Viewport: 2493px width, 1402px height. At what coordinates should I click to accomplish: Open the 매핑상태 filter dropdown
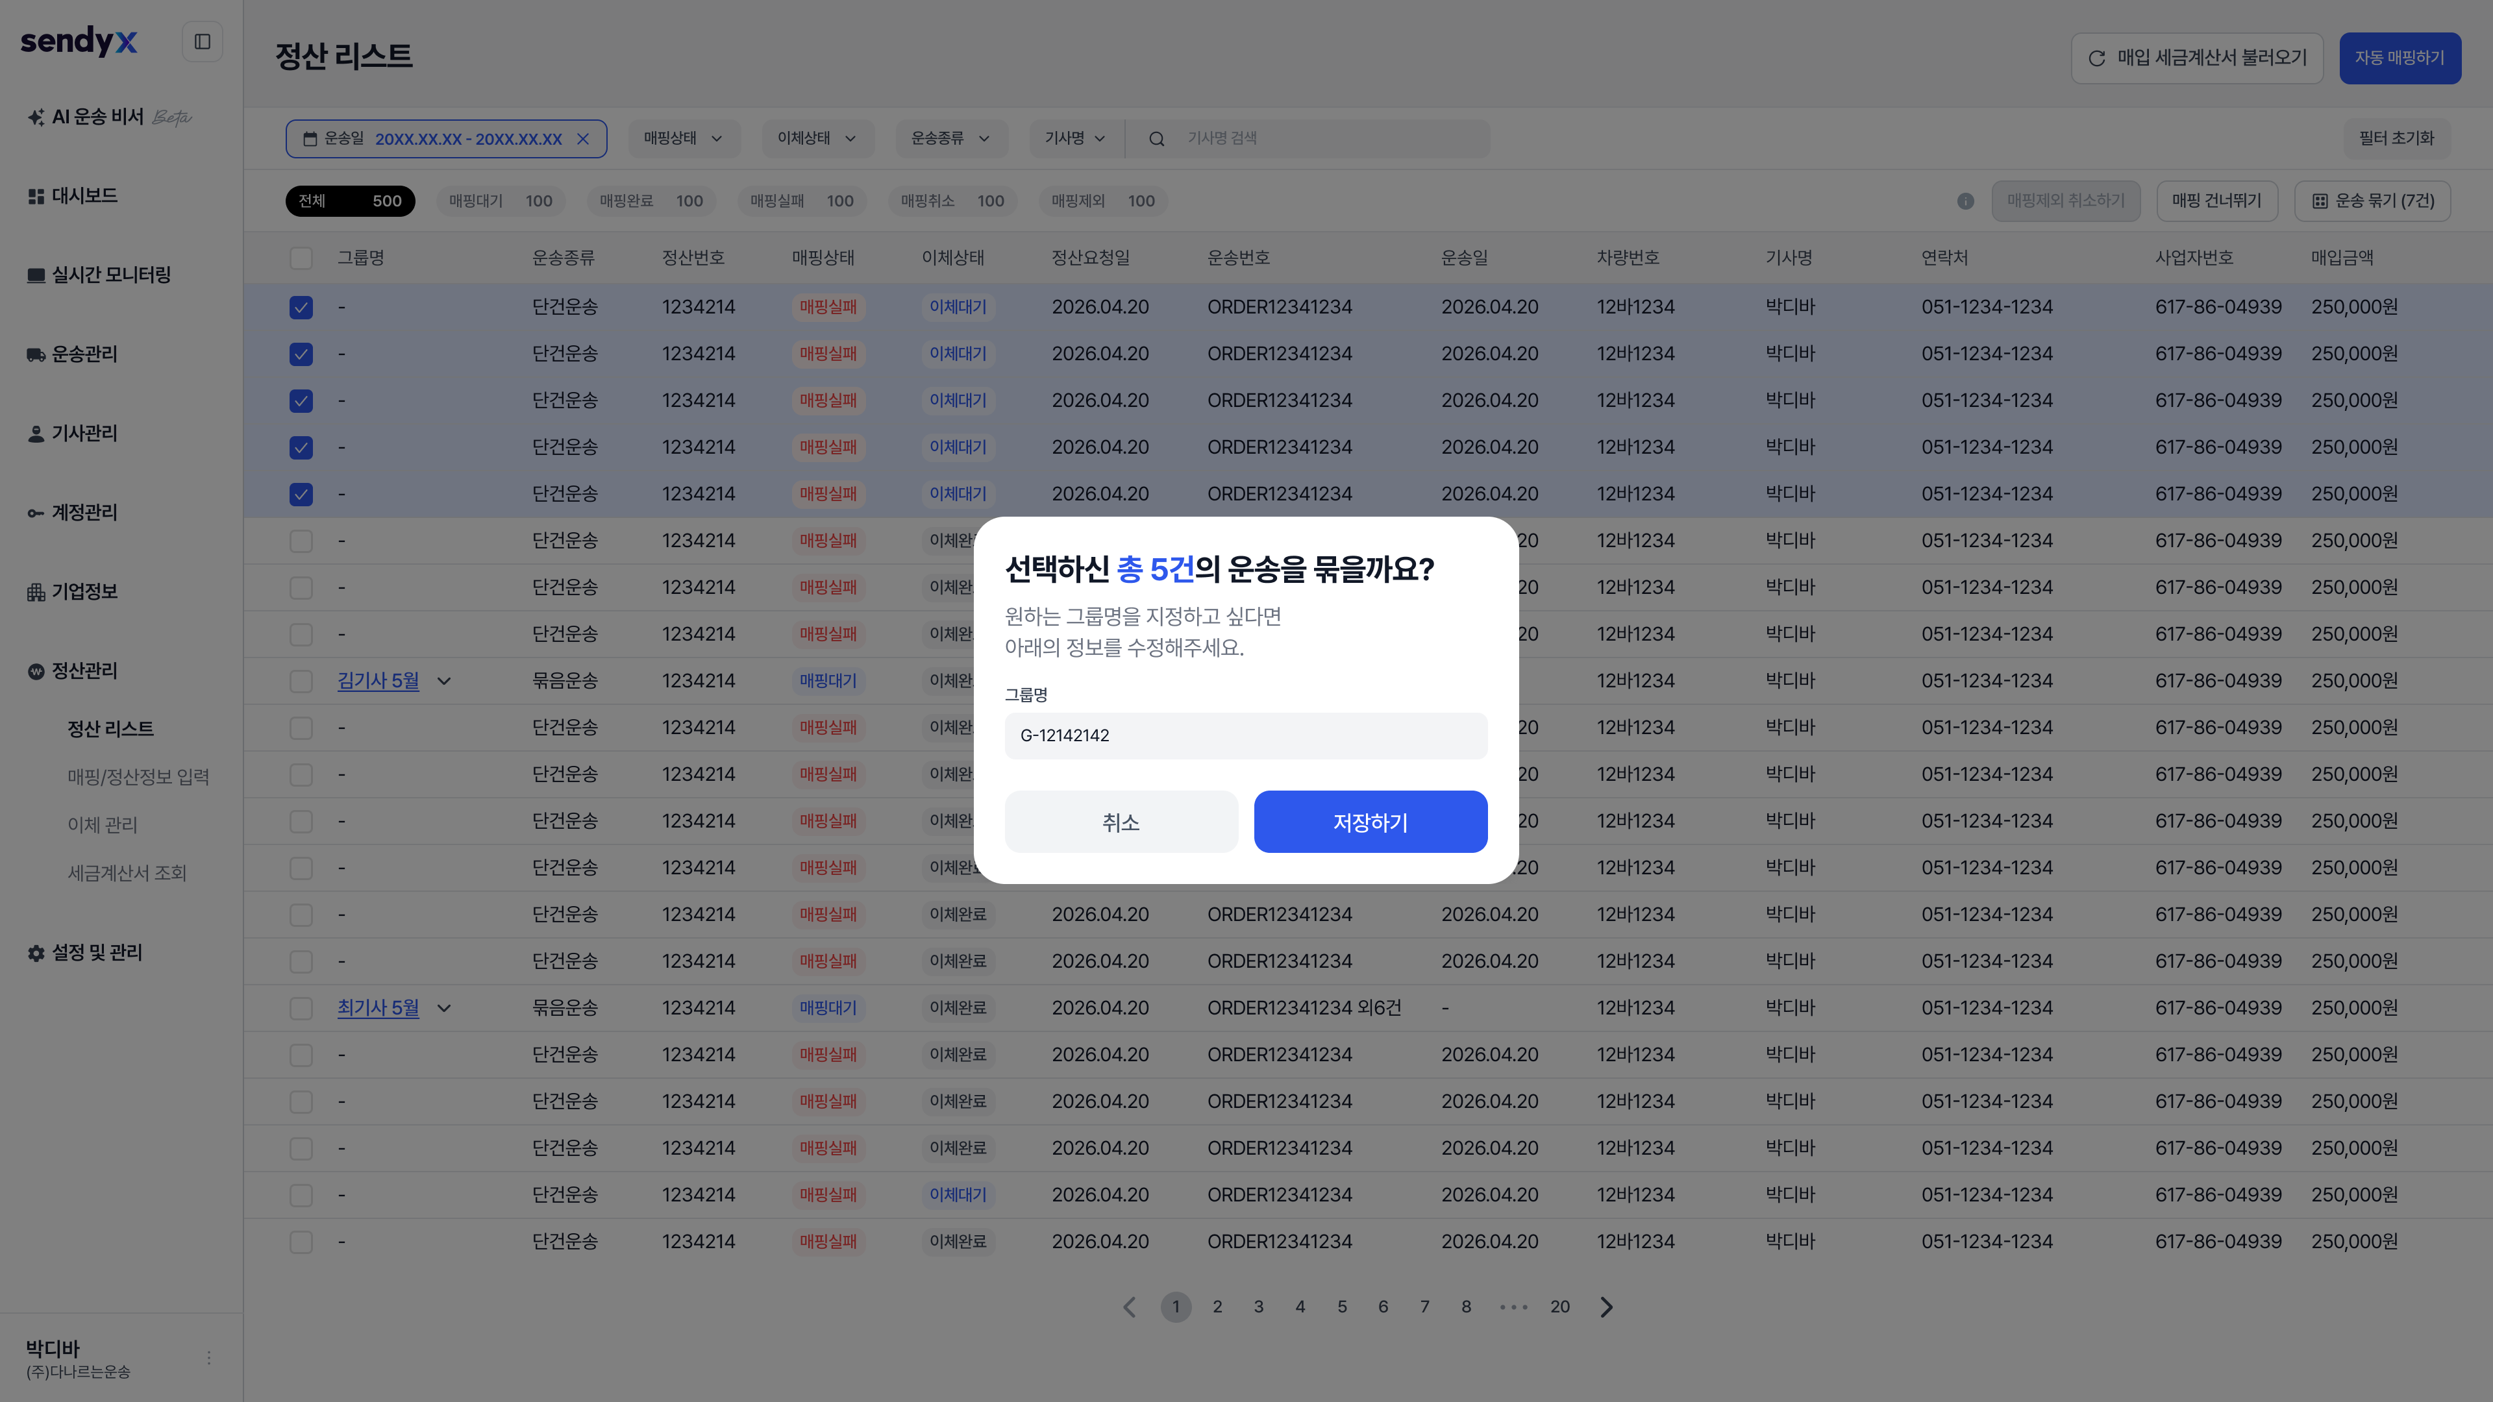pos(683,138)
